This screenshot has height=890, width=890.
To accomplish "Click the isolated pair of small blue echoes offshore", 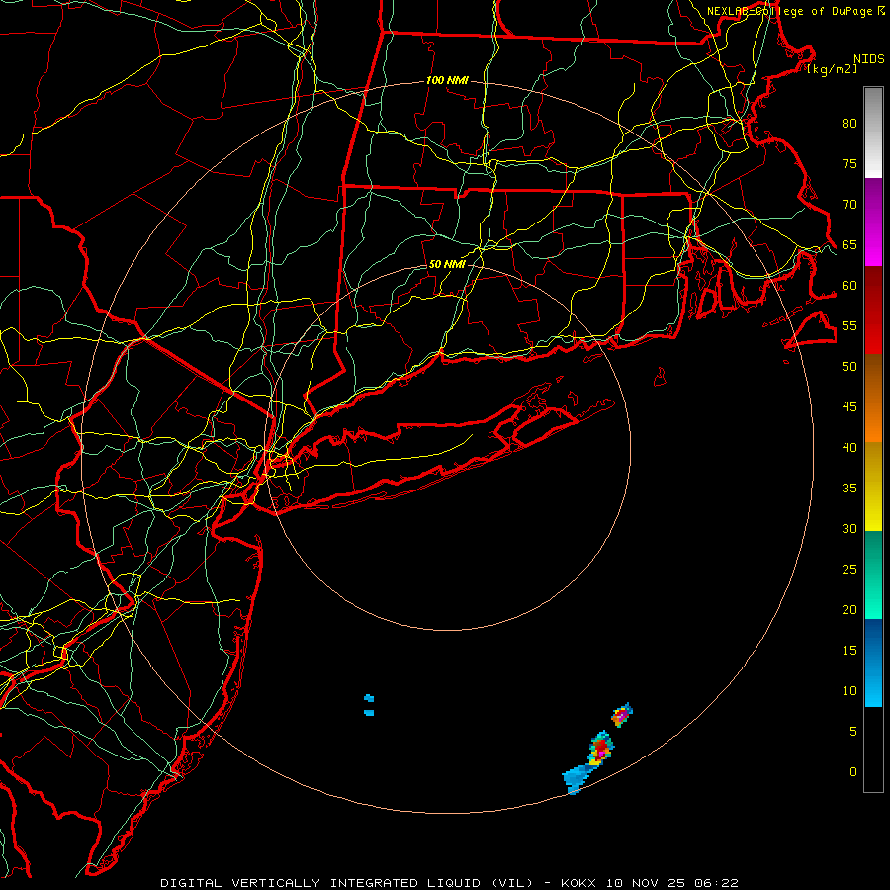I will [x=369, y=705].
